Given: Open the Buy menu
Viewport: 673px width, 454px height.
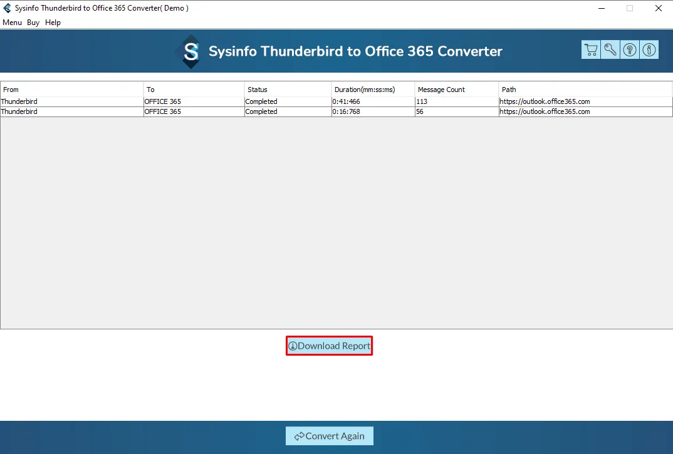Looking at the screenshot, I should 33,23.
